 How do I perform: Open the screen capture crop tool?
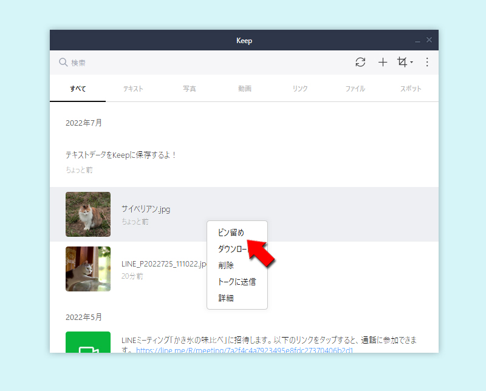(x=402, y=62)
